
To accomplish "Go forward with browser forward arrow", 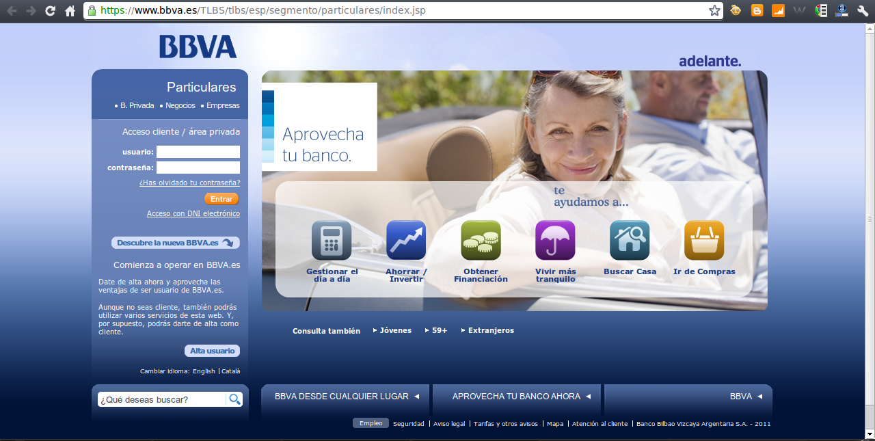I will coord(31,10).
